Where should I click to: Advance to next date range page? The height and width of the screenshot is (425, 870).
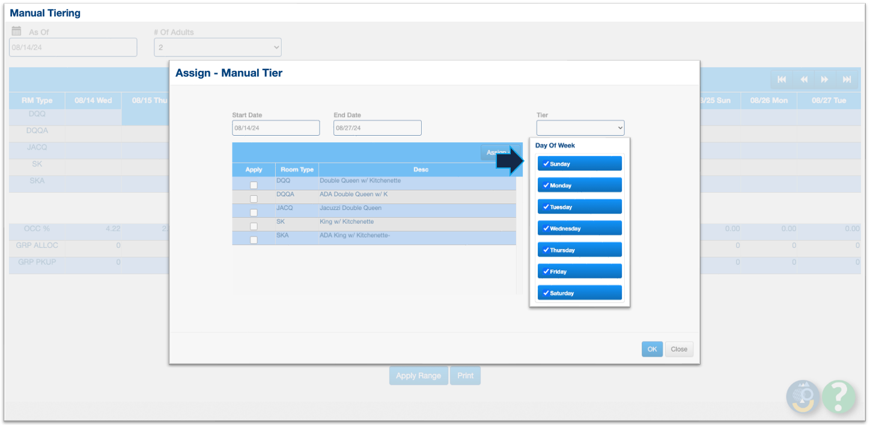[x=825, y=79]
